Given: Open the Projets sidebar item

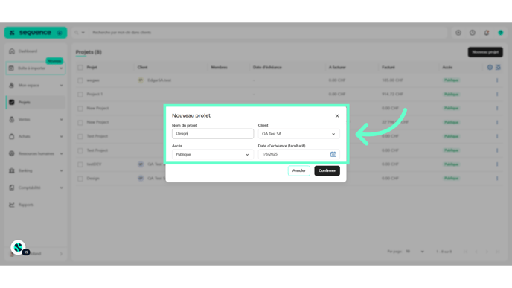Looking at the screenshot, I should tap(35, 102).
